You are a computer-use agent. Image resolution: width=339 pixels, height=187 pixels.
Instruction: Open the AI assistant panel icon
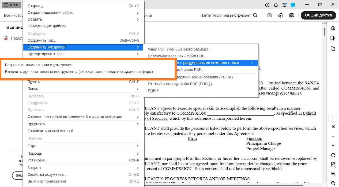333,28
